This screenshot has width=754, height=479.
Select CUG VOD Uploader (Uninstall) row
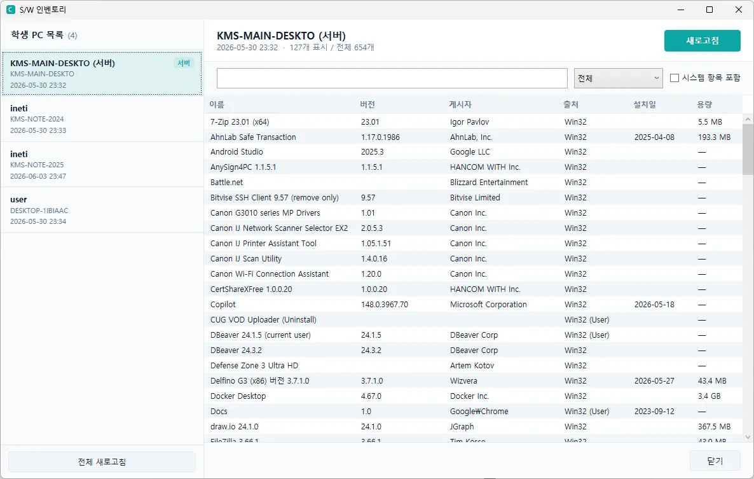474,320
